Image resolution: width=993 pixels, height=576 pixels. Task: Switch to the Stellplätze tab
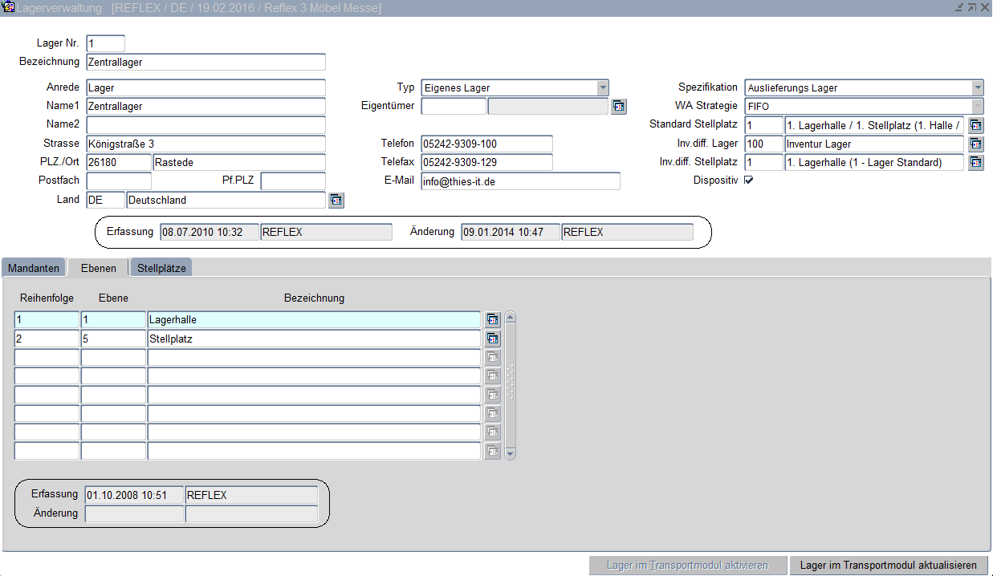(x=161, y=268)
